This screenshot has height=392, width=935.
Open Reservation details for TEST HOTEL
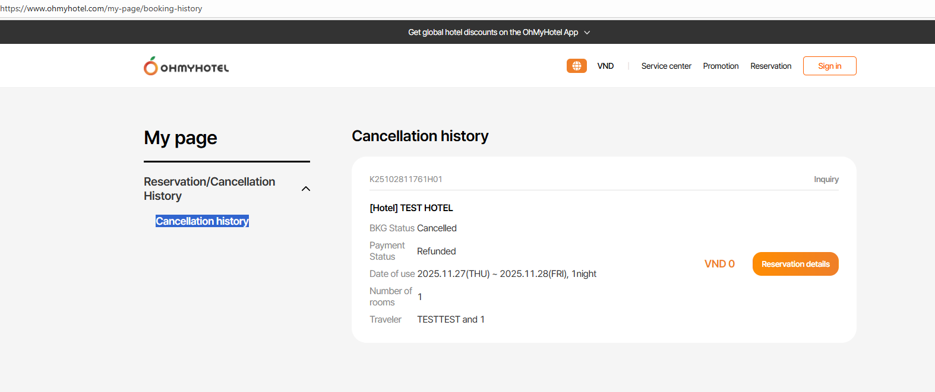[x=795, y=264]
